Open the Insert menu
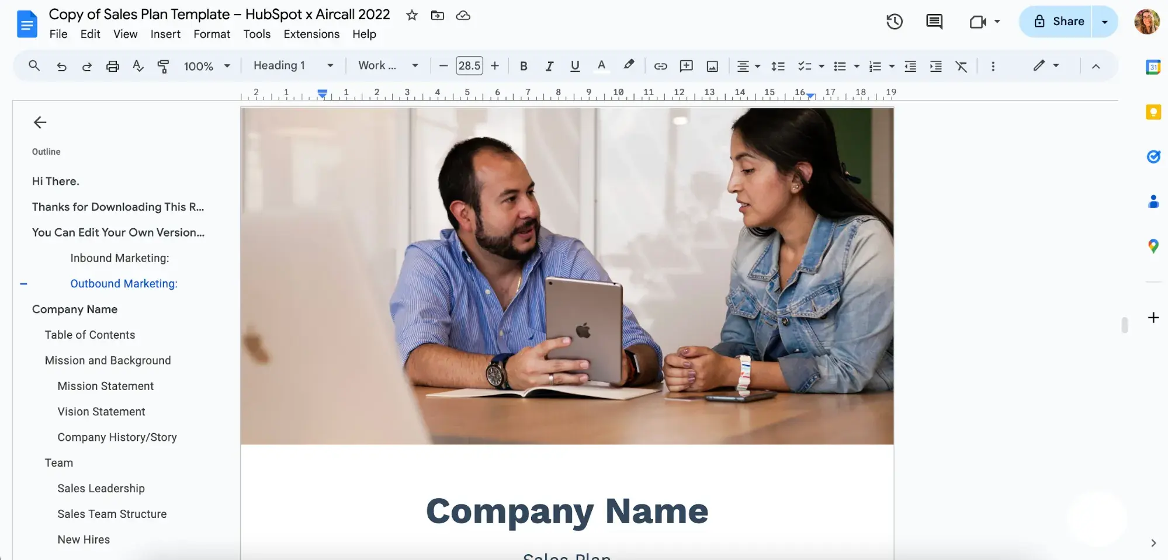Image resolution: width=1168 pixels, height=560 pixels. tap(165, 34)
